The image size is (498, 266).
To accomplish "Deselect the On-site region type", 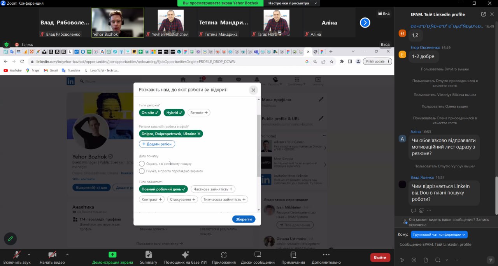I will click(x=150, y=113).
